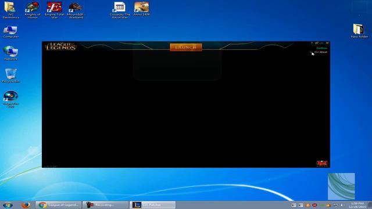Select the Network desktop icon
The width and height of the screenshot is (372, 209).
[x=10, y=53]
